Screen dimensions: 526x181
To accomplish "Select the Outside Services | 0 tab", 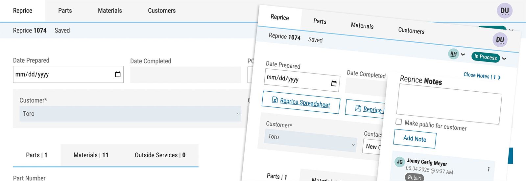I will point(160,155).
